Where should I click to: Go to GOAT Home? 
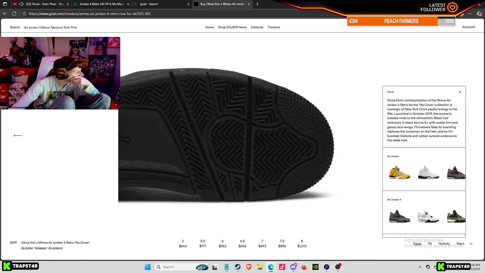(210, 27)
